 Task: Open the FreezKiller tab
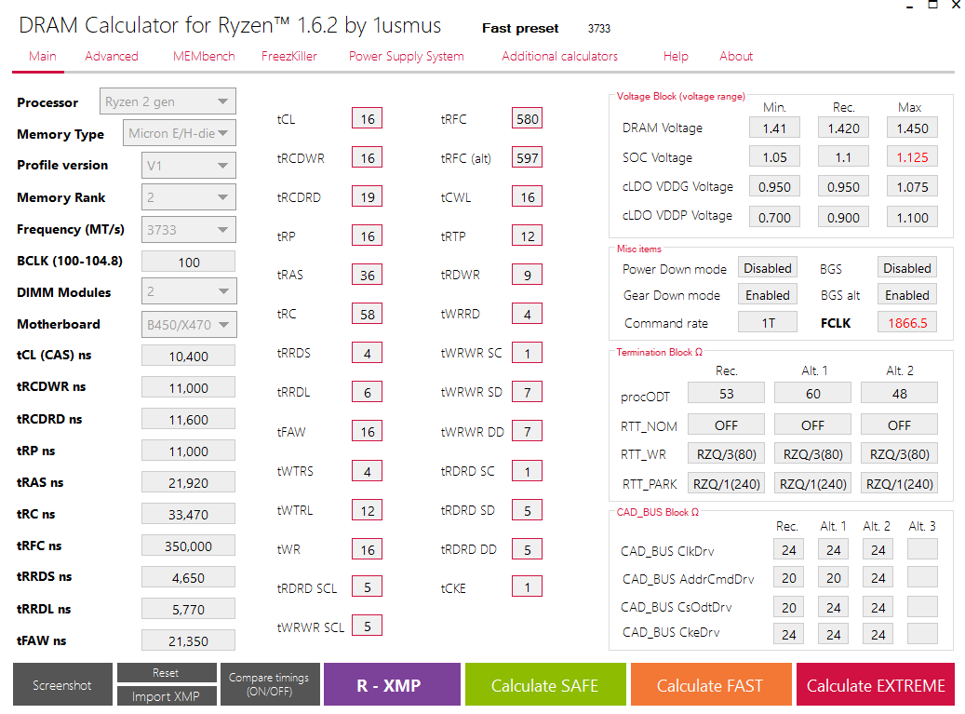click(289, 56)
